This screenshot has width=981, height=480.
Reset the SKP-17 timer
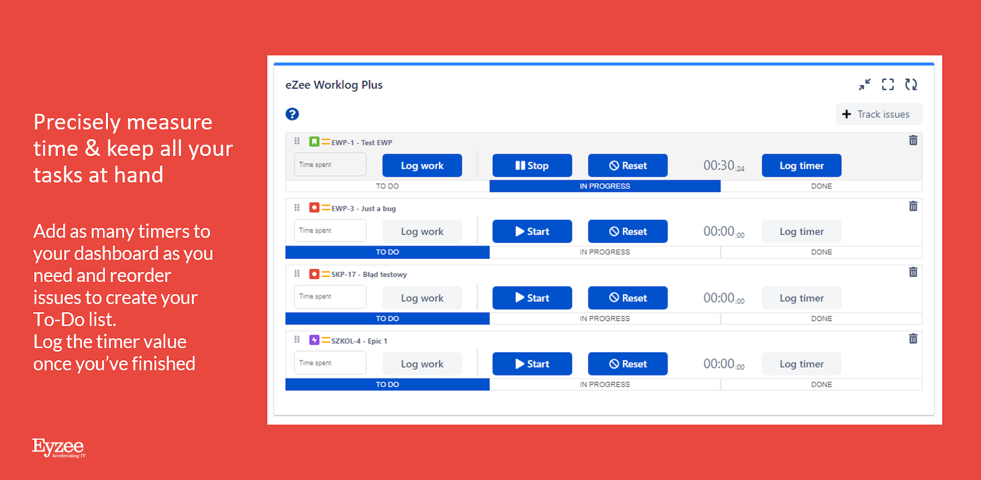[628, 298]
